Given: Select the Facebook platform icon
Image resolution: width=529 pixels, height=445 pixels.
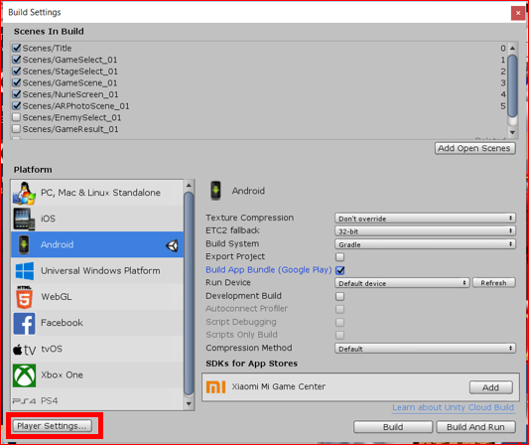Looking at the screenshot, I should click(24, 324).
